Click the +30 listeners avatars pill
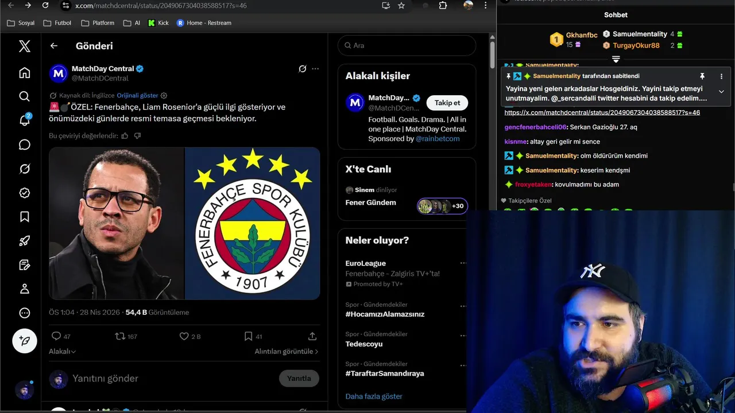 tap(442, 206)
